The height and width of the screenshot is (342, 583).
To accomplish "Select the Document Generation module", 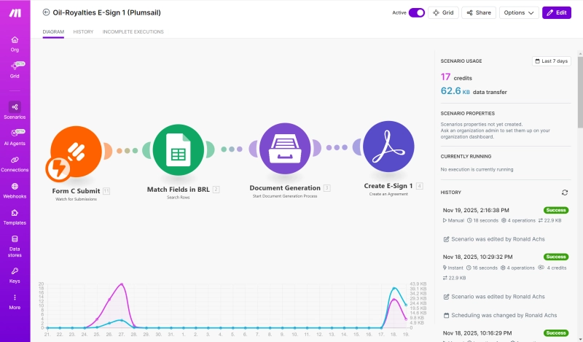I will pos(285,148).
